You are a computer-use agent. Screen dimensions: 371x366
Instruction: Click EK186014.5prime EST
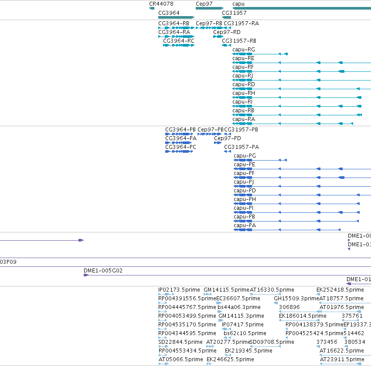pyautogui.click(x=300, y=320)
